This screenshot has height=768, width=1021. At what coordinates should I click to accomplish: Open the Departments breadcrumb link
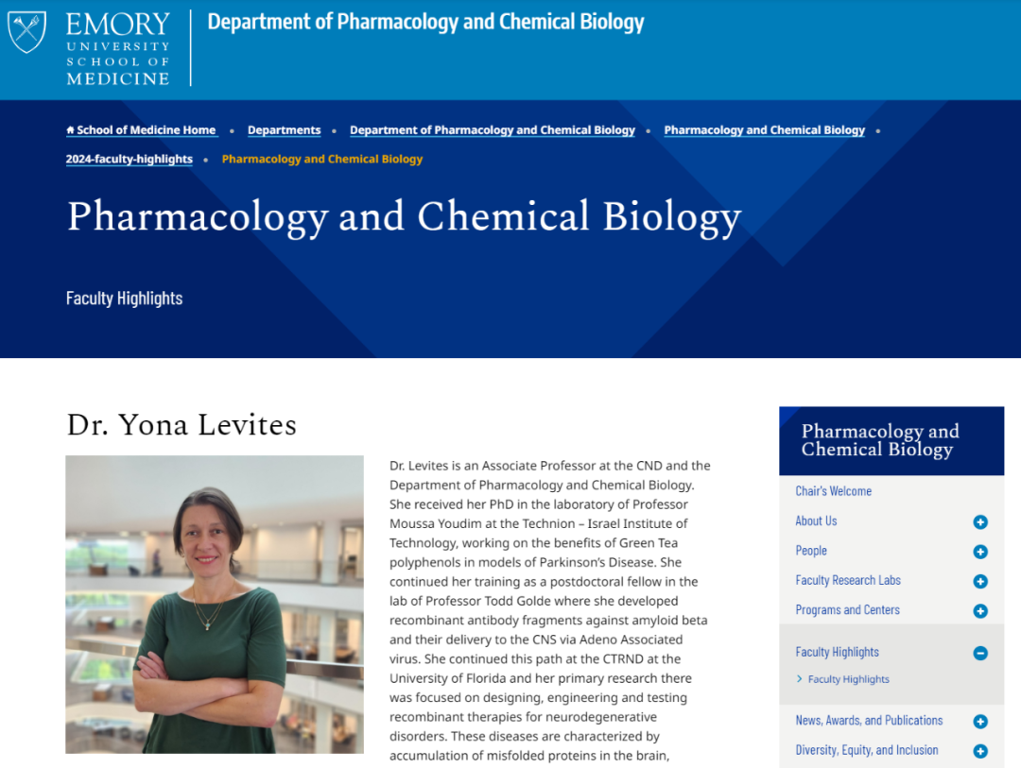tap(284, 130)
